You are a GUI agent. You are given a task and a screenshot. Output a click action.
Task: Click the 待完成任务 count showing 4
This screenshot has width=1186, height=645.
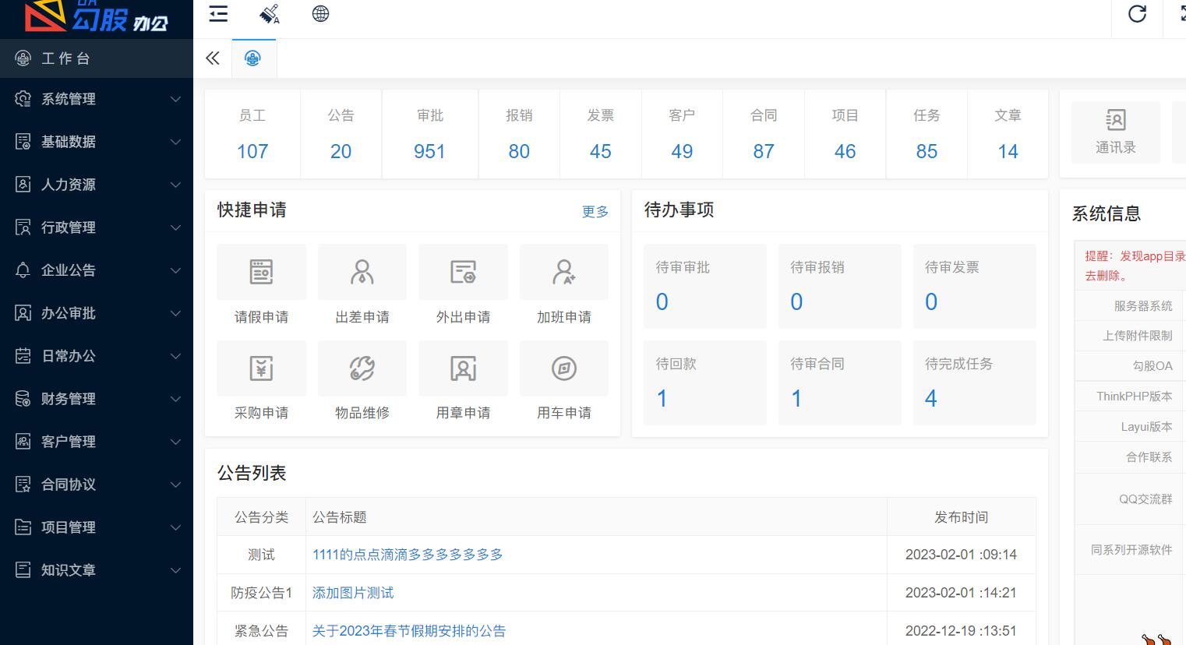(x=930, y=398)
